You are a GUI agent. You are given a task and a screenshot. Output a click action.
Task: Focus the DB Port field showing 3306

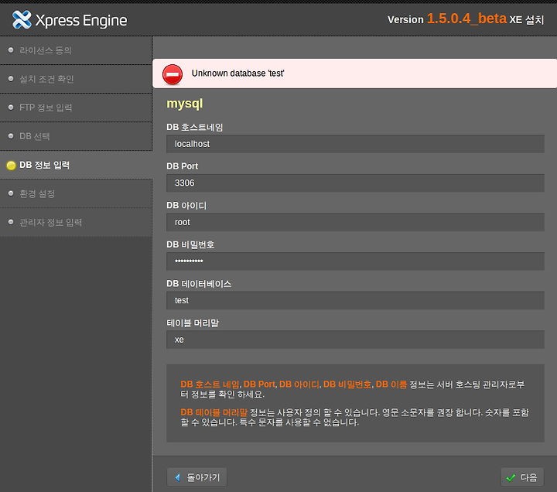355,183
